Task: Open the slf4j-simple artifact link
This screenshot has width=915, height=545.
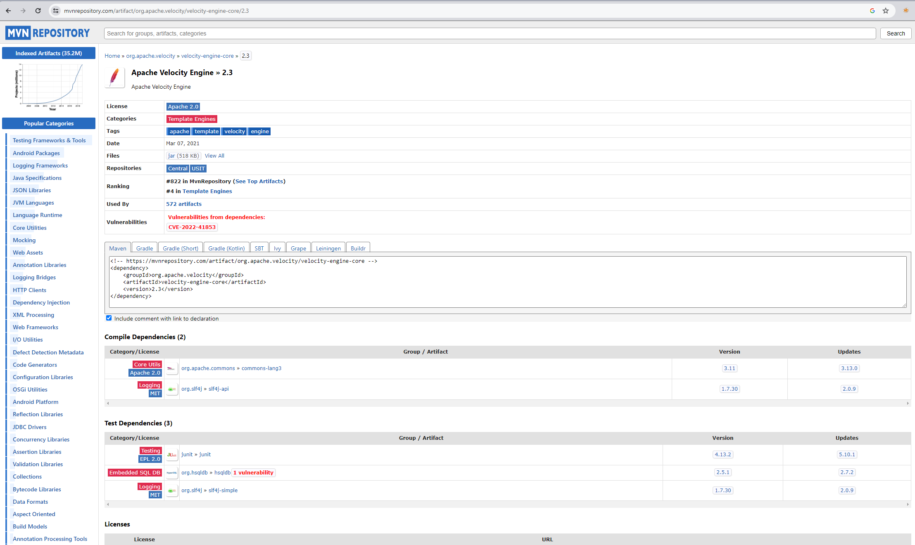Action: pyautogui.click(x=223, y=490)
